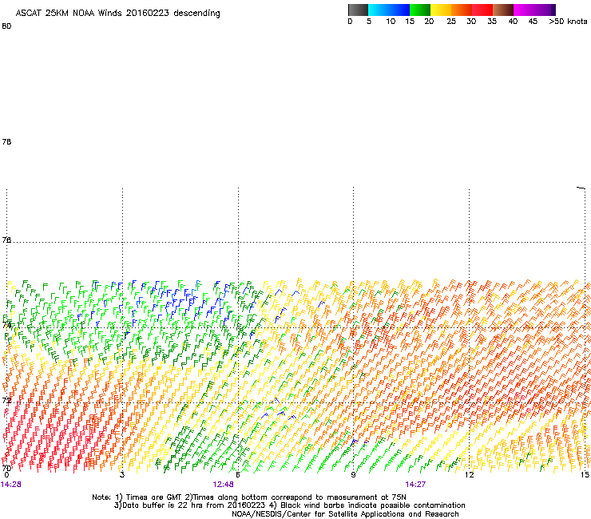
Task: Click the longitude label 15
Action: click(585, 474)
